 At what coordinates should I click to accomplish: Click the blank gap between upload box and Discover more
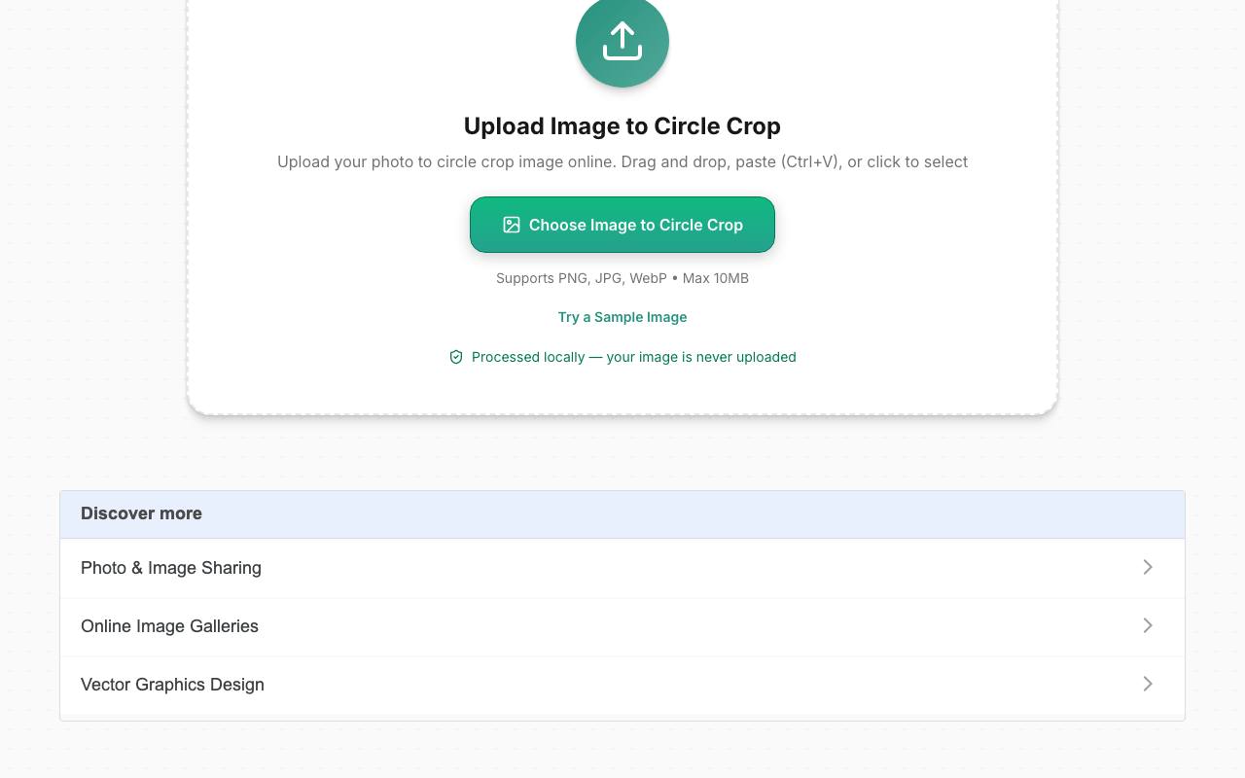[622, 453]
